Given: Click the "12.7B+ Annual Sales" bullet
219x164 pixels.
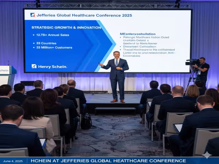Looking at the screenshot, I should (53, 35).
